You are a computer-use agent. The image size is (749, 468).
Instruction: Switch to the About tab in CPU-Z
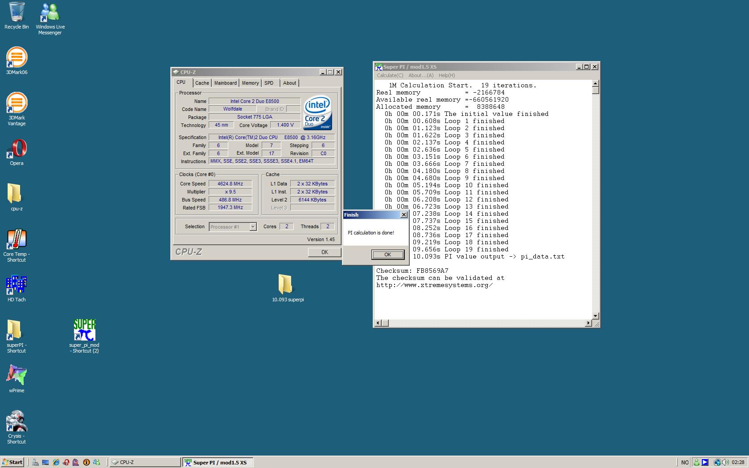coord(289,83)
